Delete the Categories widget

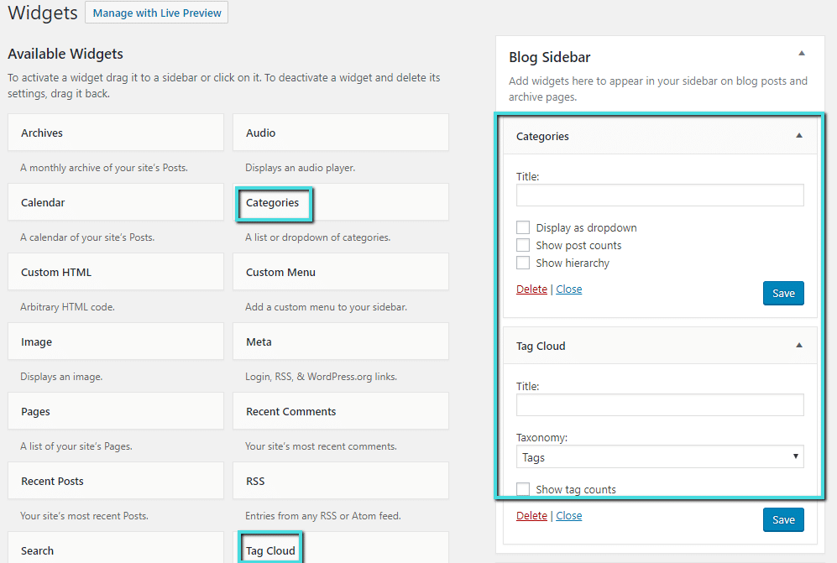coord(531,289)
